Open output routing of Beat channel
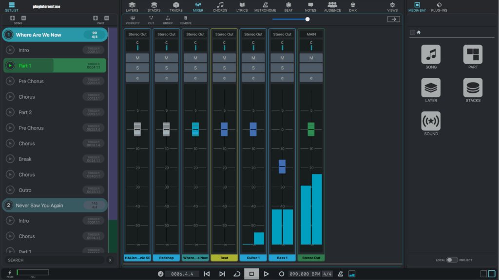 [x=224, y=35]
